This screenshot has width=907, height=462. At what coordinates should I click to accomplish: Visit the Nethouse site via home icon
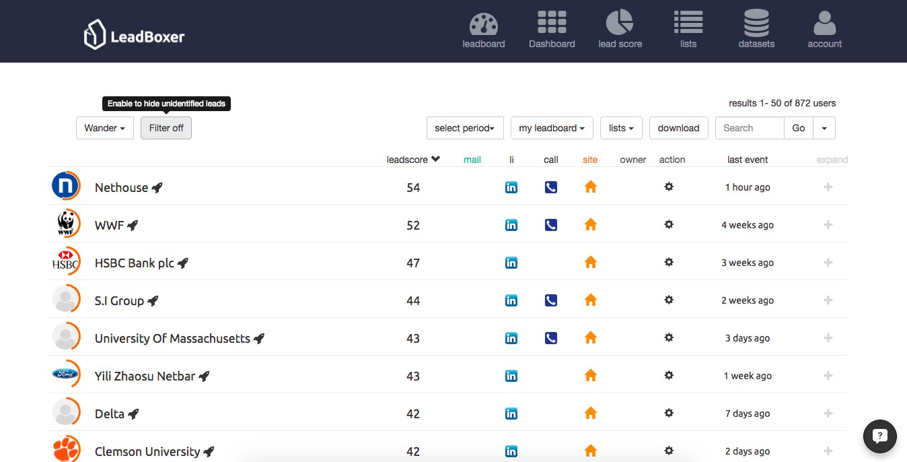591,187
